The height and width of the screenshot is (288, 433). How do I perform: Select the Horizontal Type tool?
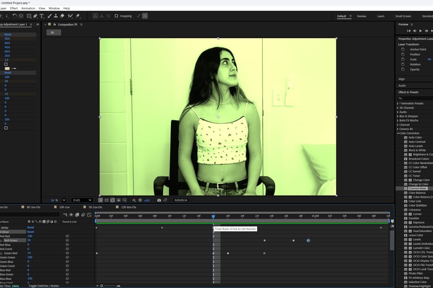click(x=42, y=16)
